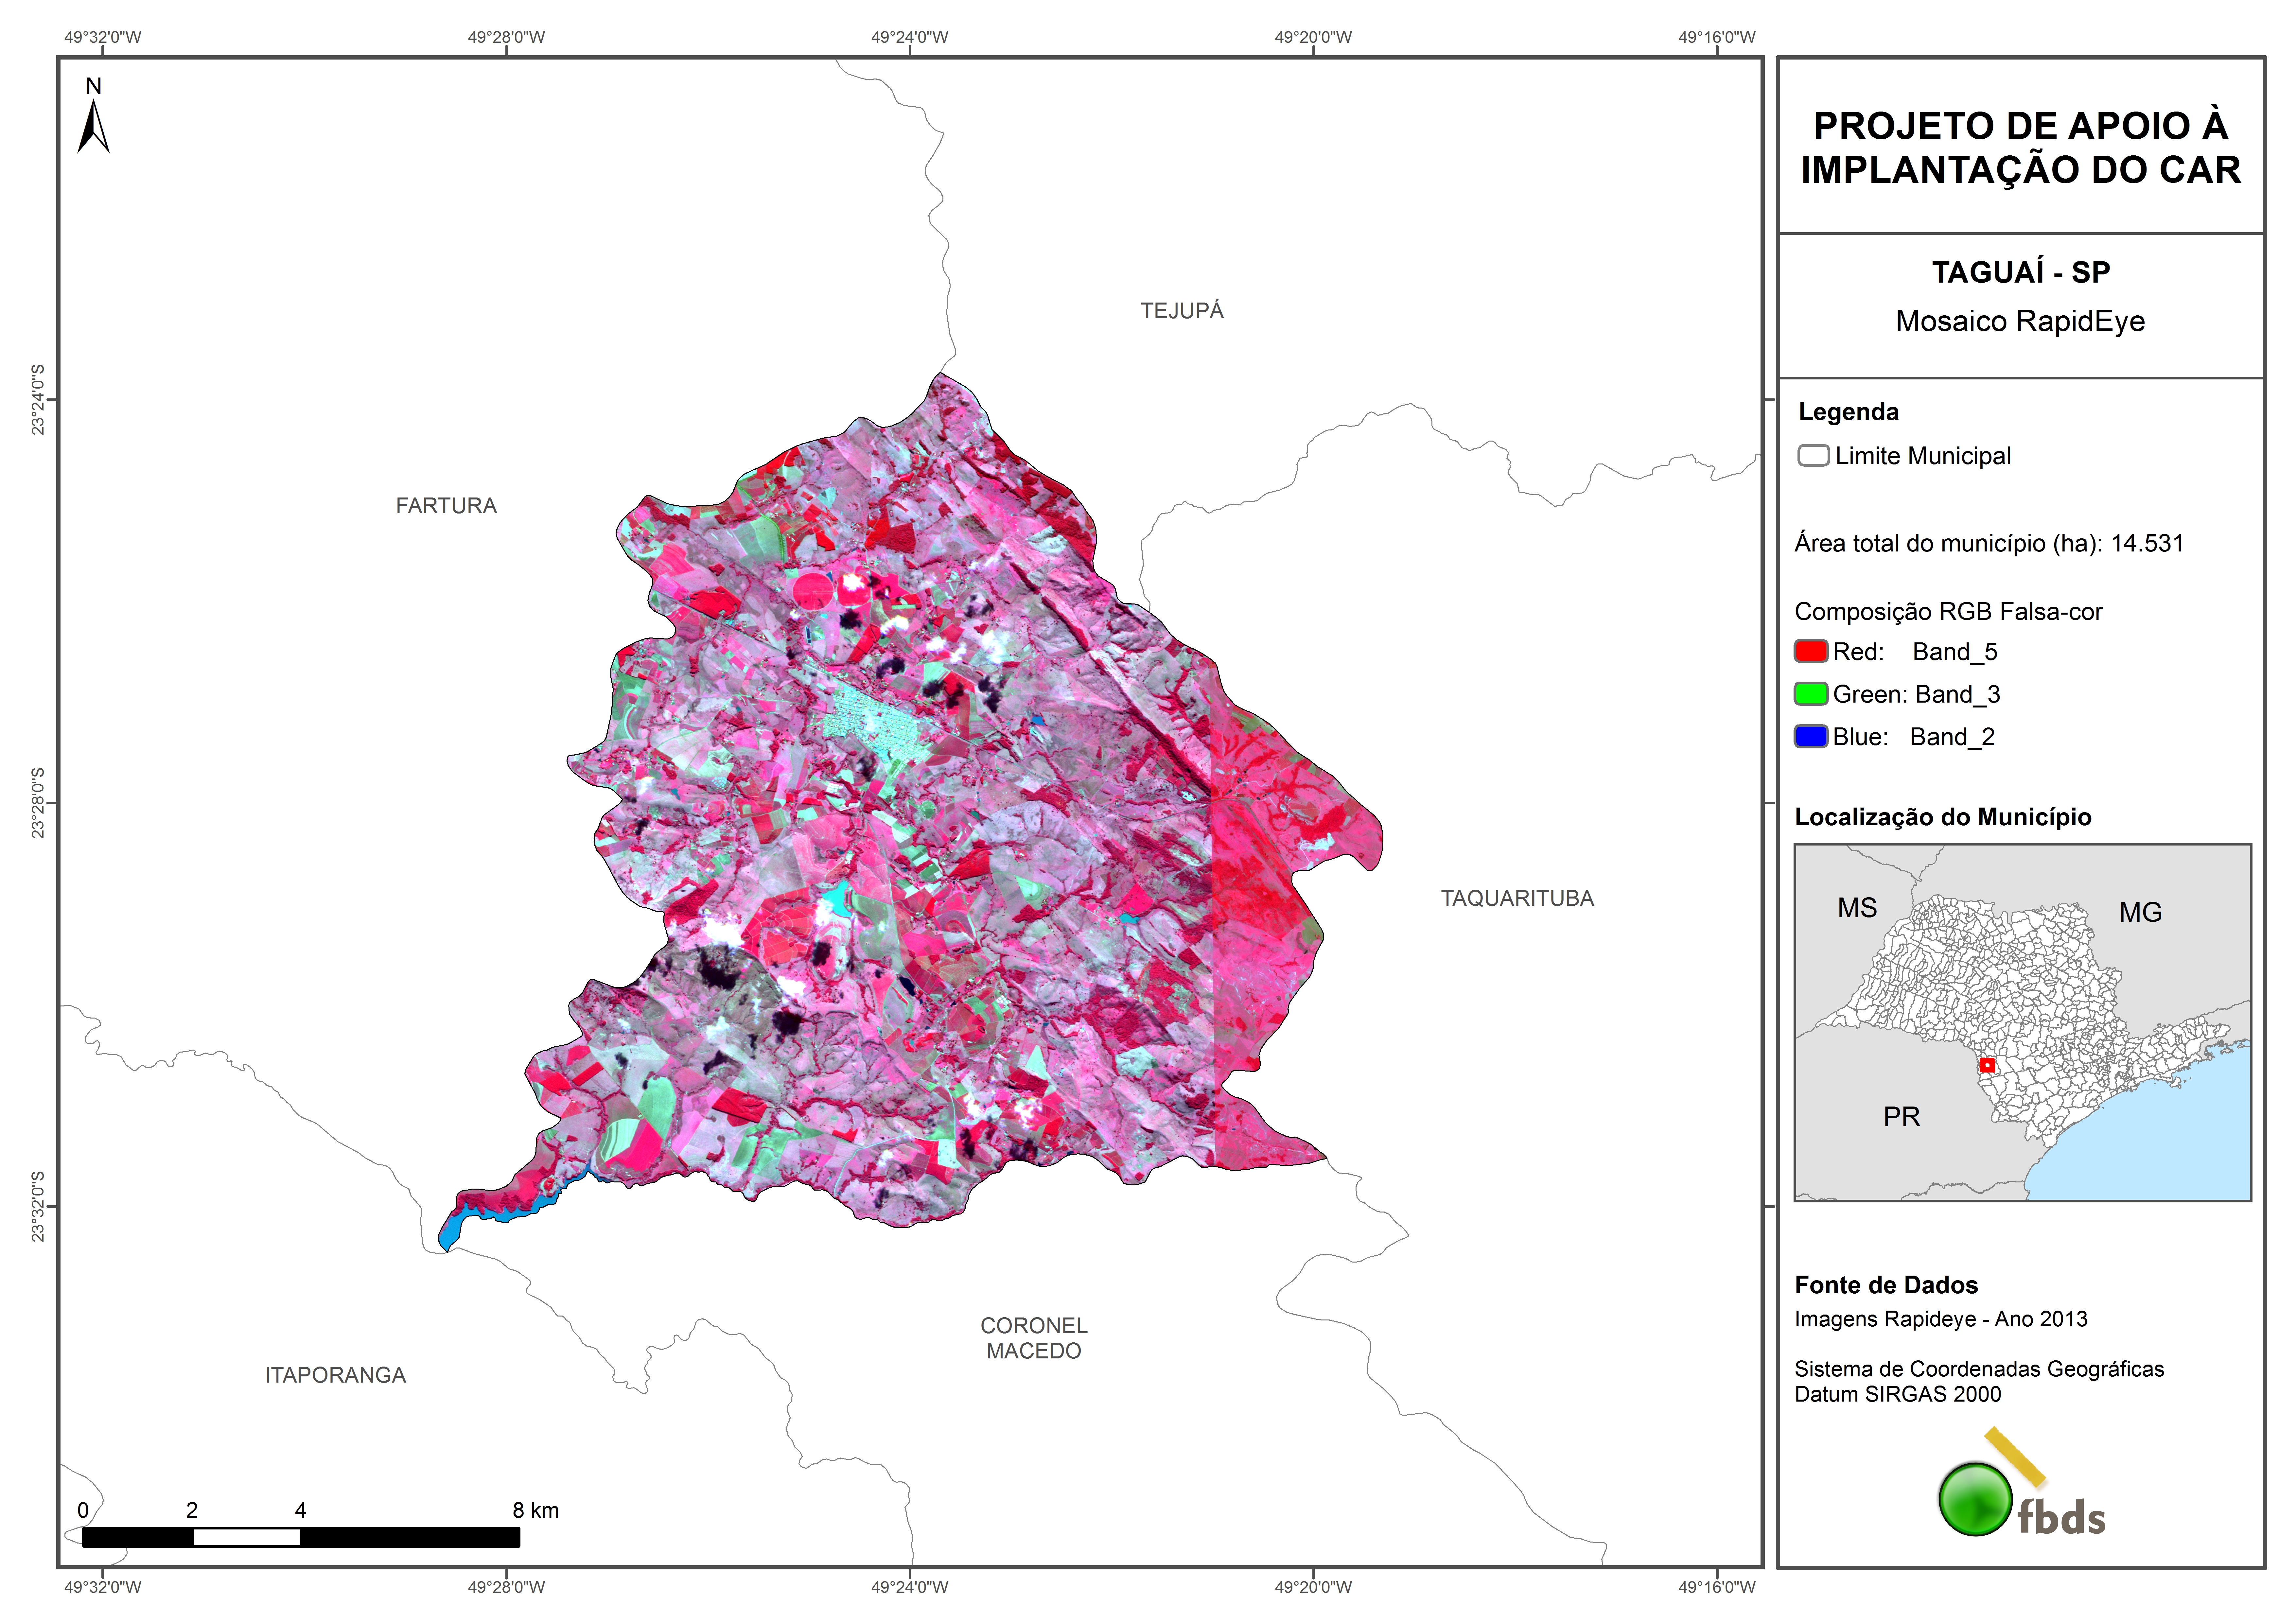The width and height of the screenshot is (2296, 1623).
Task: Click the TAGUAÍ - SP title text
Action: point(2020,272)
